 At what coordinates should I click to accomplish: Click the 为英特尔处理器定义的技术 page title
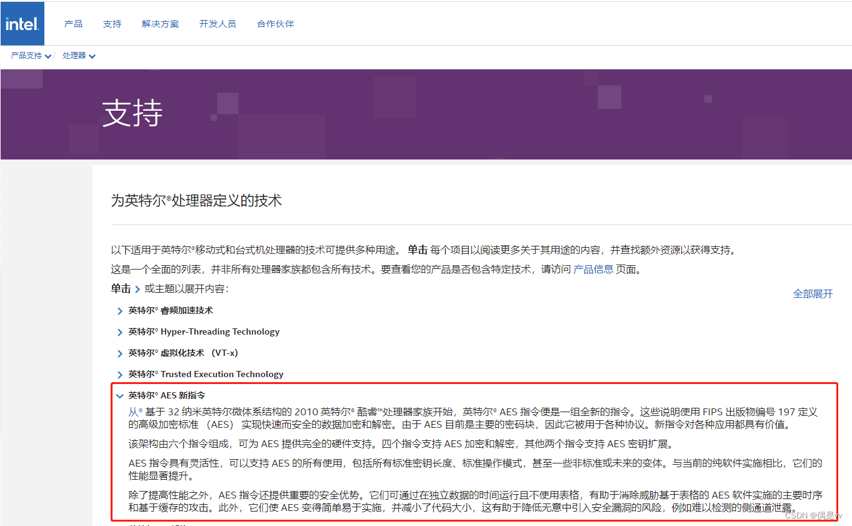click(196, 200)
